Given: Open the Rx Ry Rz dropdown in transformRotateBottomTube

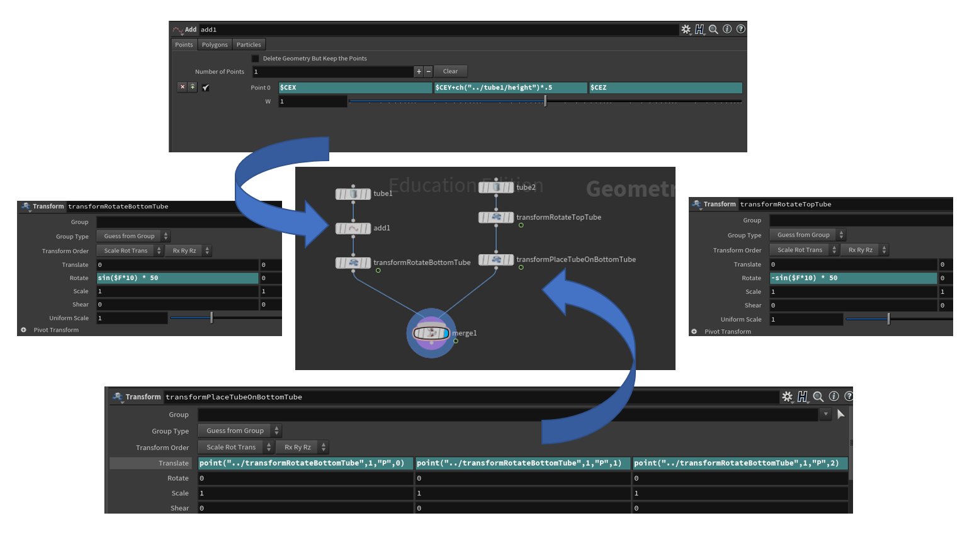Looking at the screenshot, I should pos(189,251).
